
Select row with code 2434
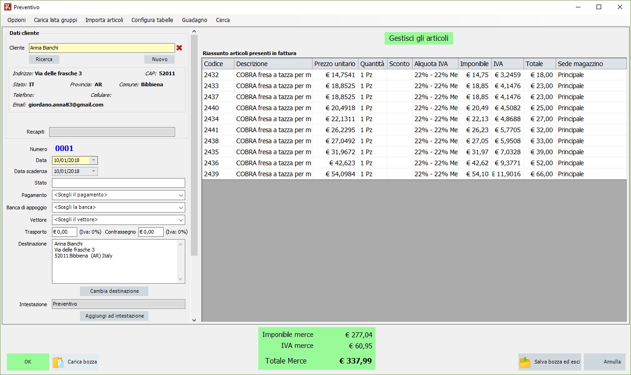pyautogui.click(x=414, y=119)
